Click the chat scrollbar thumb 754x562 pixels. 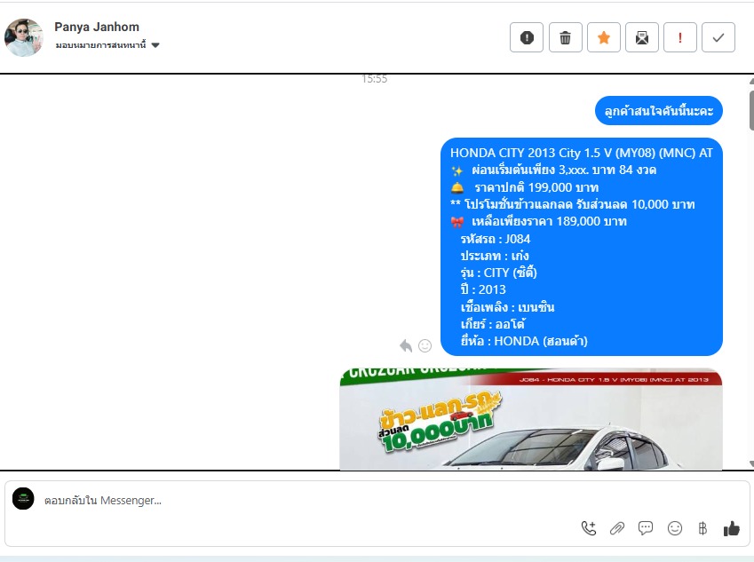(751, 109)
